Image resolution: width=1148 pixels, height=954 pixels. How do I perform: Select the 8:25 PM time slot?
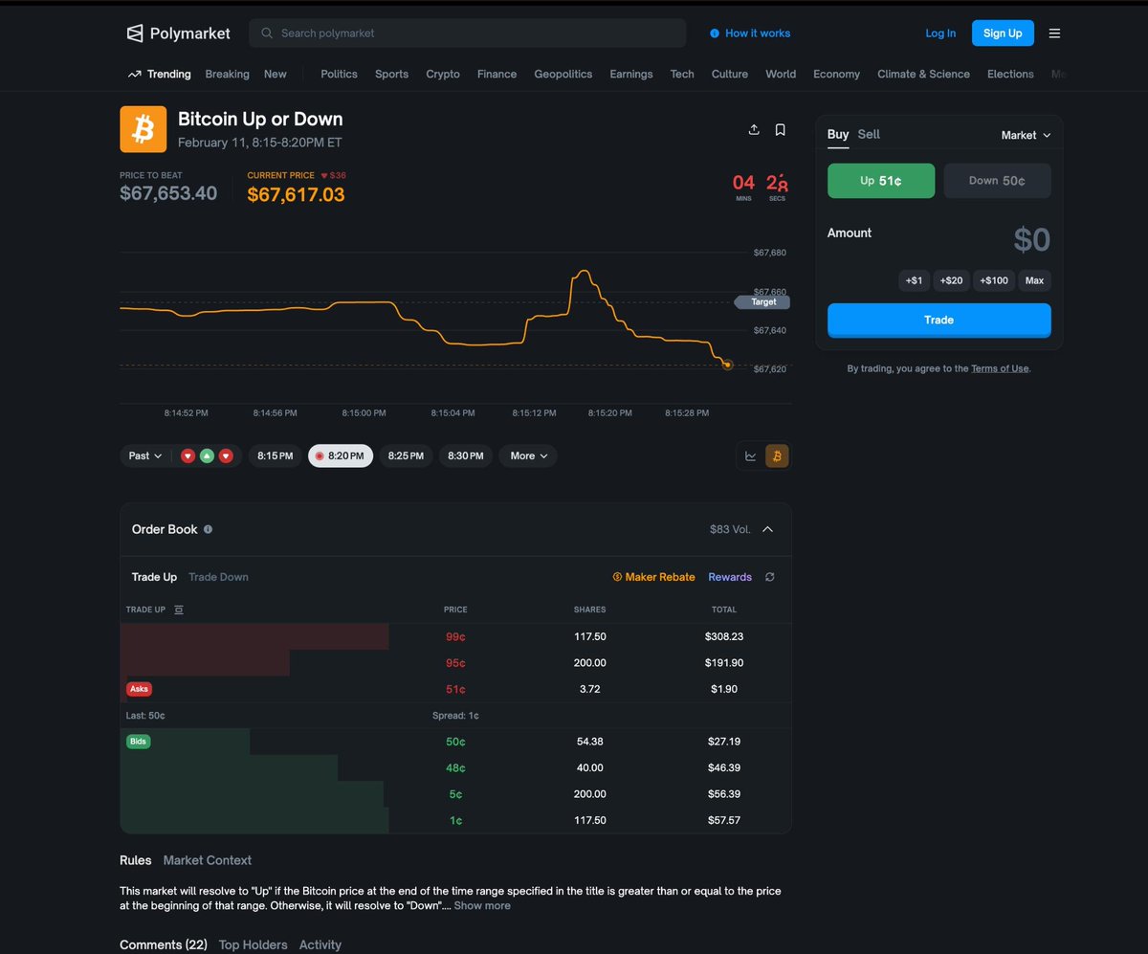tap(407, 456)
